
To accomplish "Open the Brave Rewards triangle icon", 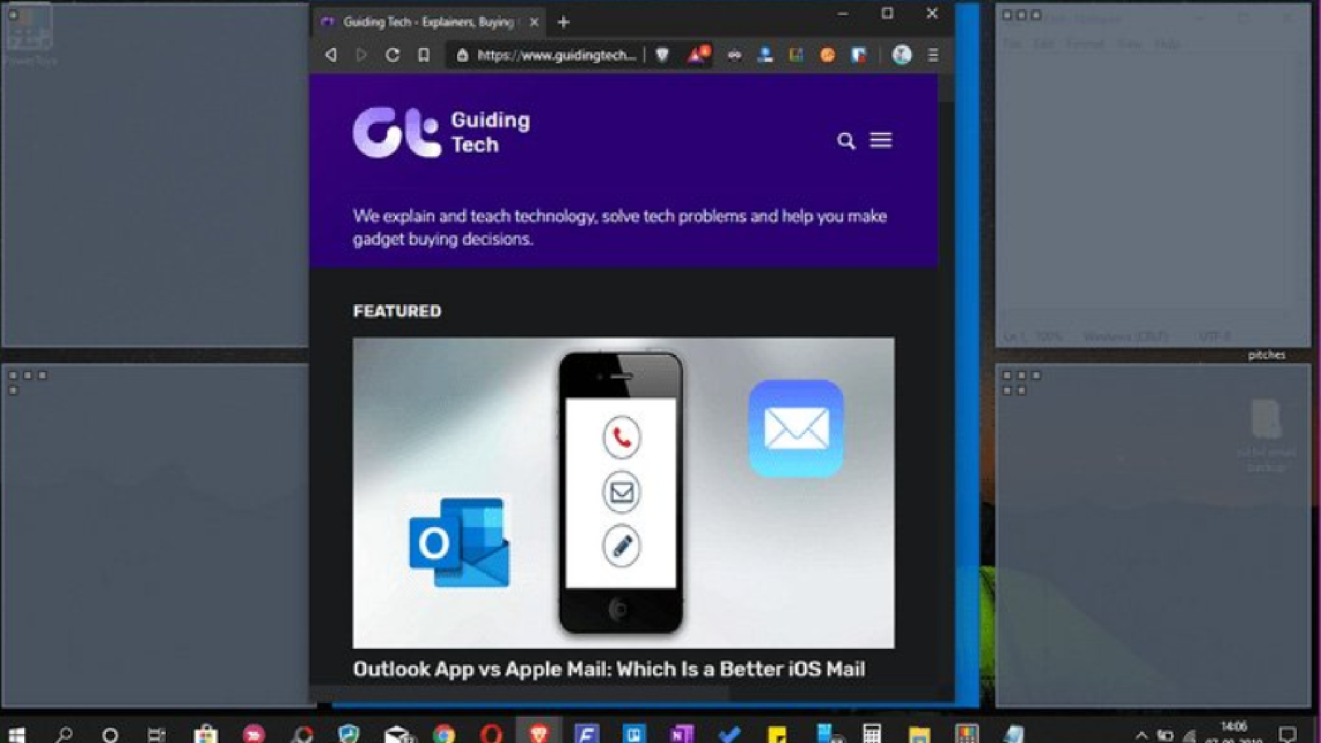I will [696, 55].
